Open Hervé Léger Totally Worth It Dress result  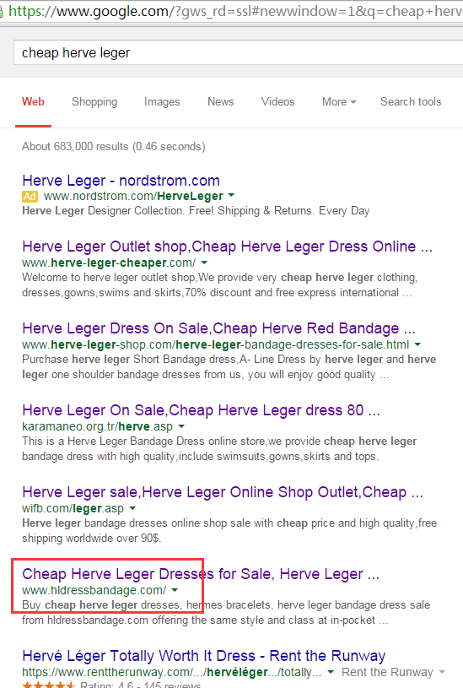point(204,656)
